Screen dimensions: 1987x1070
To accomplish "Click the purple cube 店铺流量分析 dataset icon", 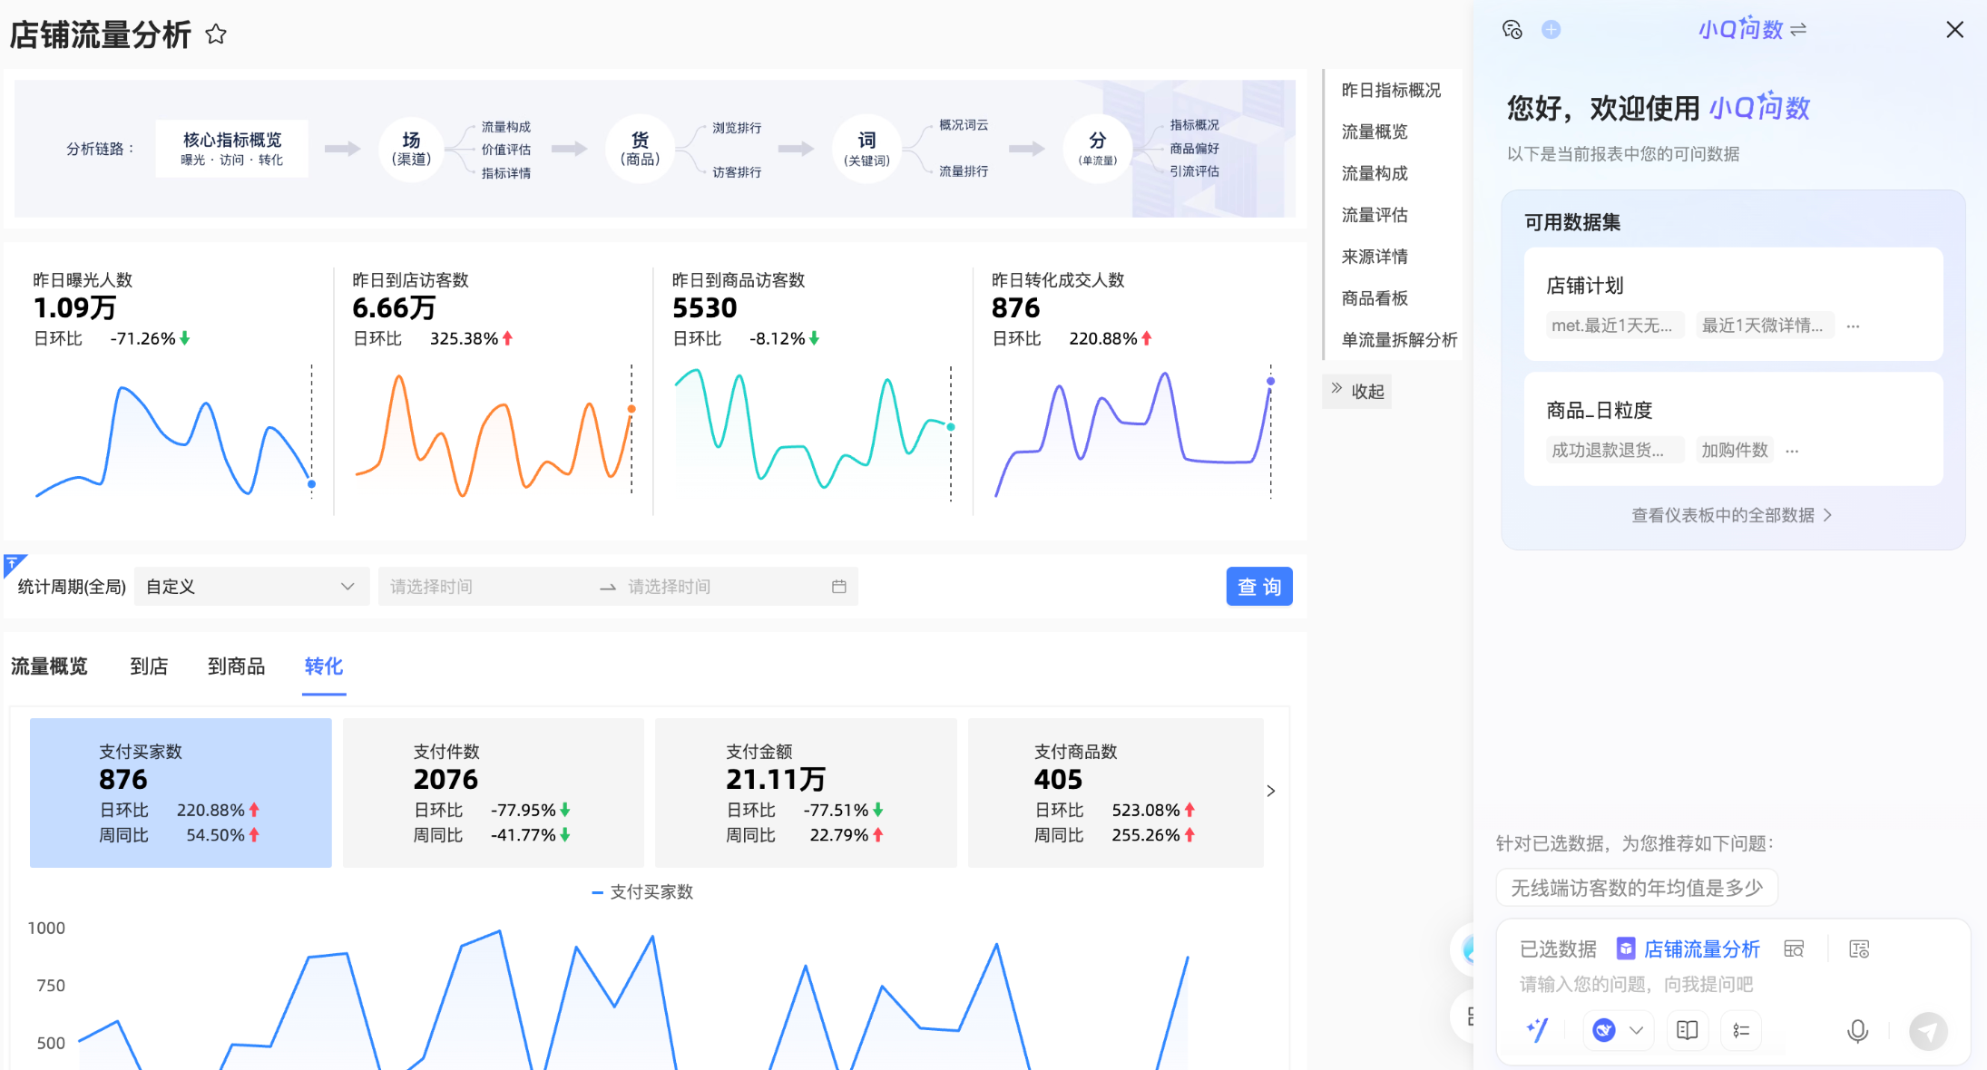I will 1626,949.
